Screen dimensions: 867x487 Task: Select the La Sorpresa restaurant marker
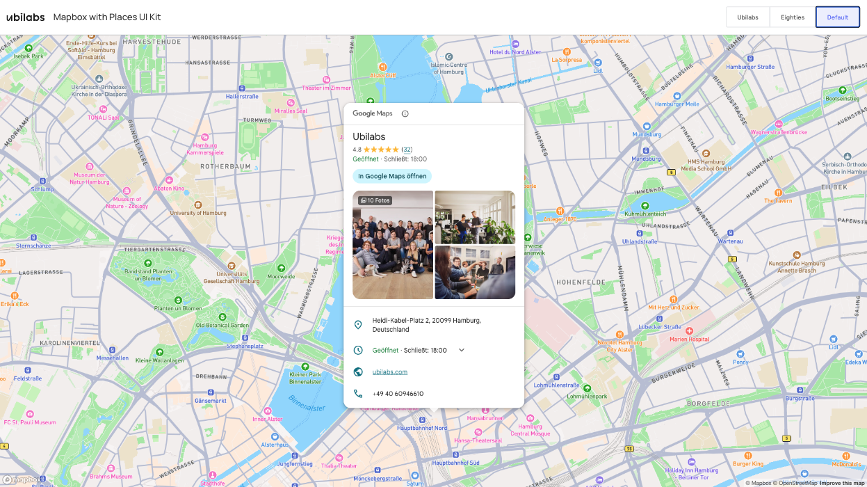tap(567, 51)
